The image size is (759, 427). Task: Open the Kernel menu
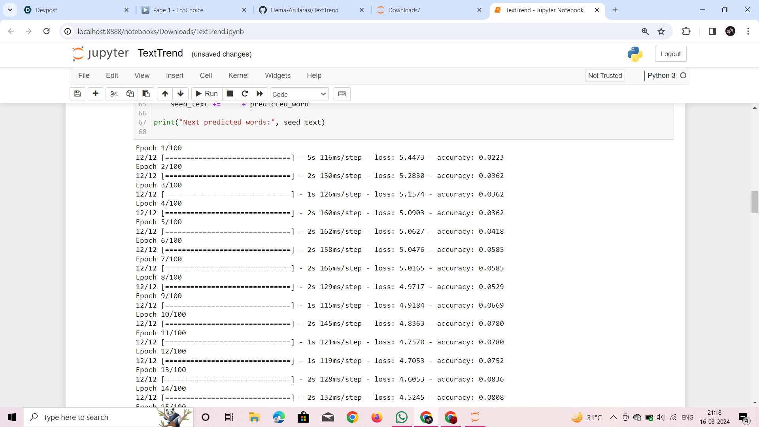click(x=238, y=76)
